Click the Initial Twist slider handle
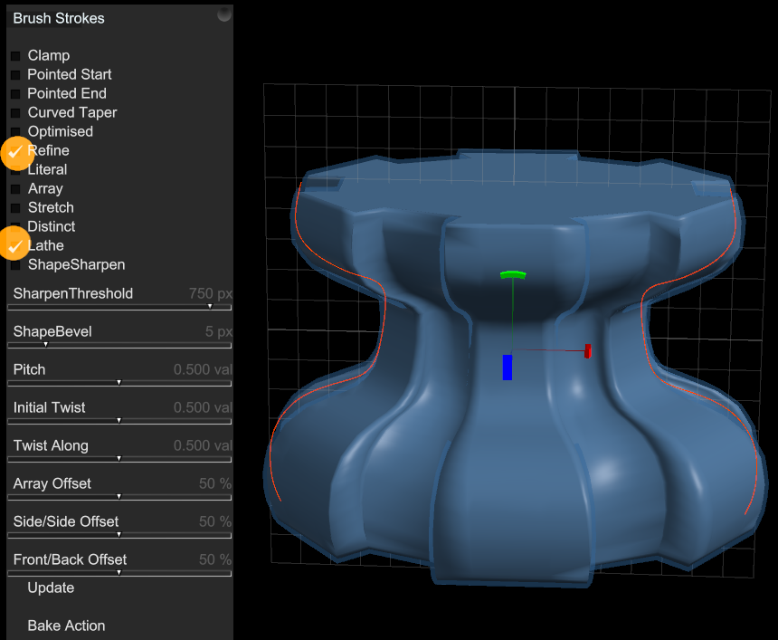 119,421
